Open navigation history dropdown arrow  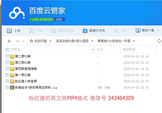point(23,42)
